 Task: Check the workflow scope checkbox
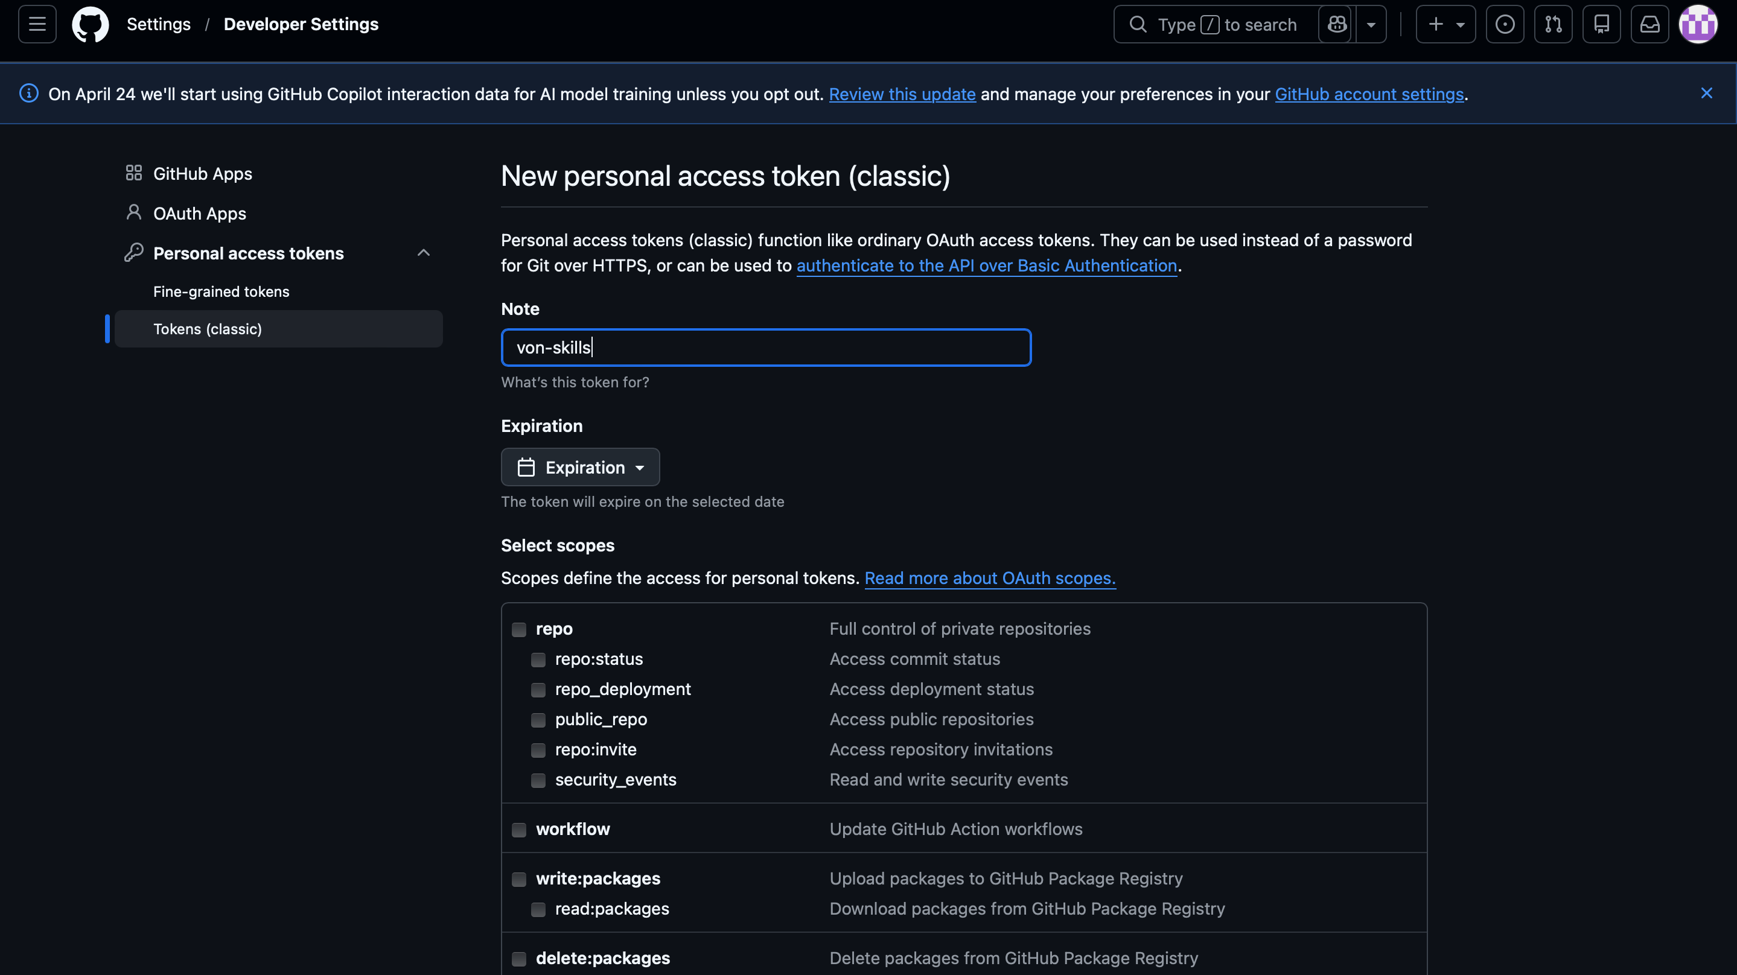[518, 830]
